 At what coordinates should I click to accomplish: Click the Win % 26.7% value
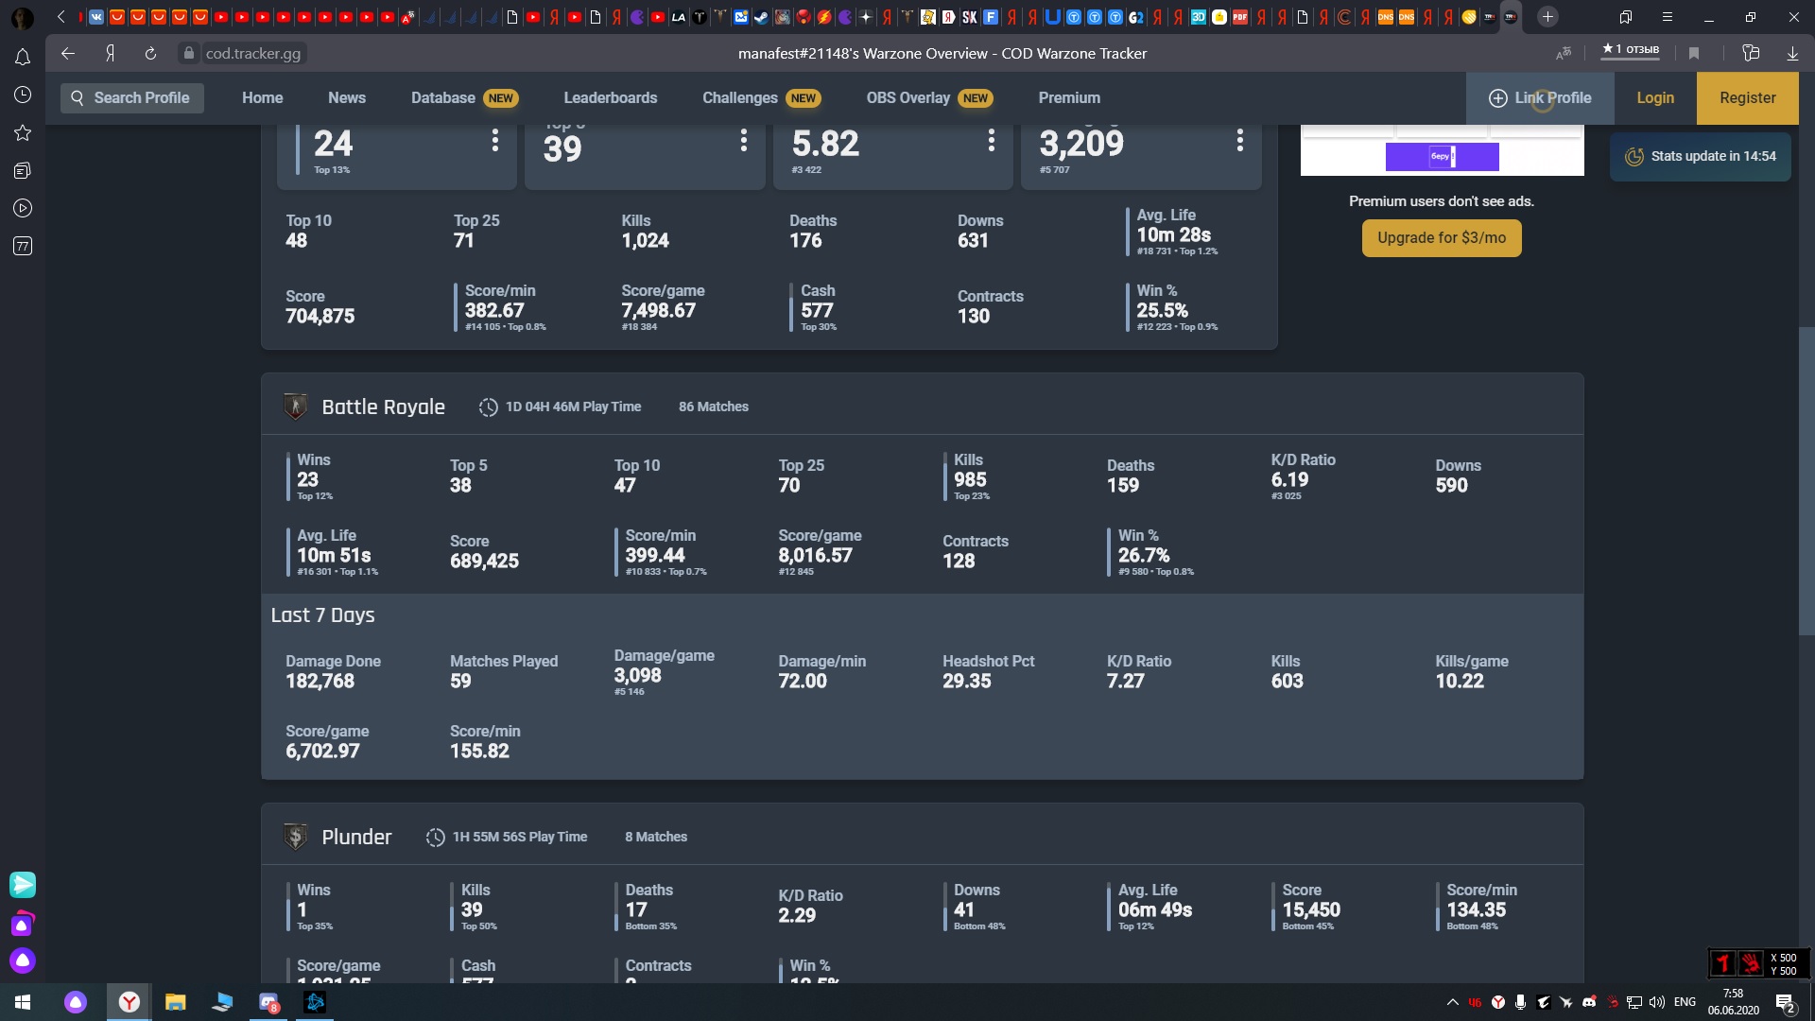1144,556
